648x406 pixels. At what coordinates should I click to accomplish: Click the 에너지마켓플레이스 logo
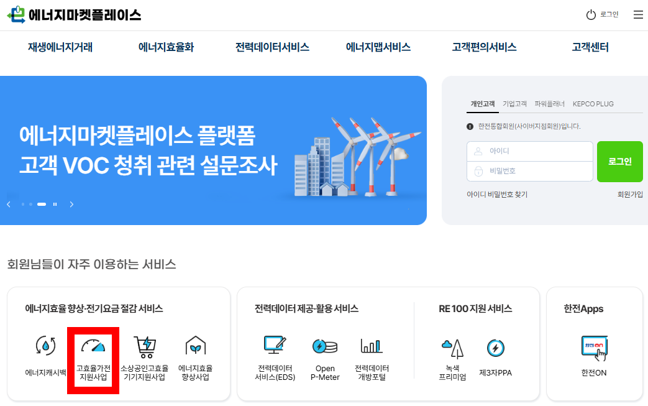tap(75, 14)
